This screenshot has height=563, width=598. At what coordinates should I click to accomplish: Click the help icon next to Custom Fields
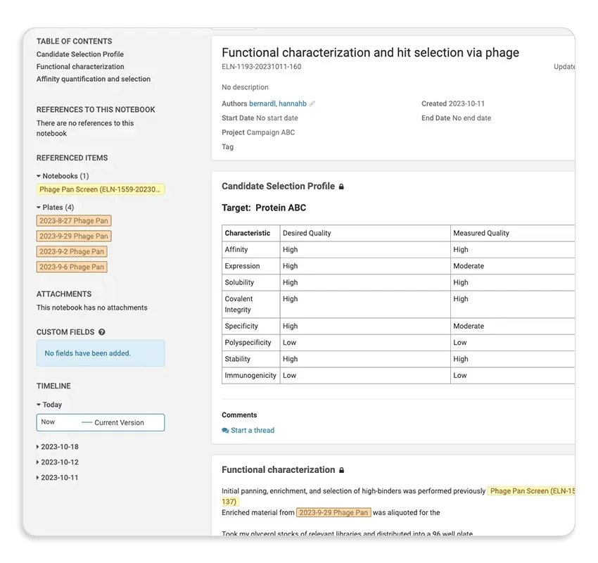click(x=102, y=332)
